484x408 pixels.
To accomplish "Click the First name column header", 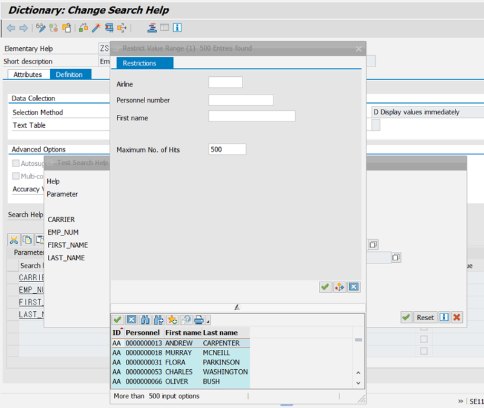I will (x=183, y=333).
